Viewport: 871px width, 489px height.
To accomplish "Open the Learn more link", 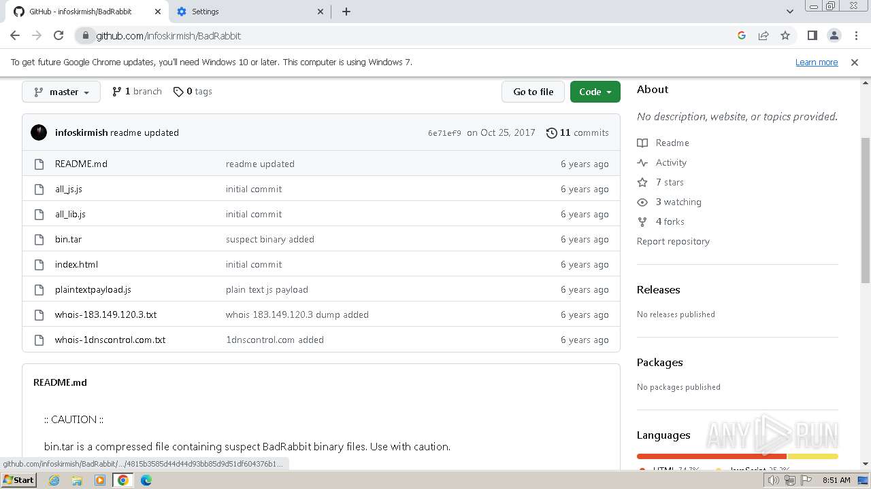I will click(x=817, y=62).
